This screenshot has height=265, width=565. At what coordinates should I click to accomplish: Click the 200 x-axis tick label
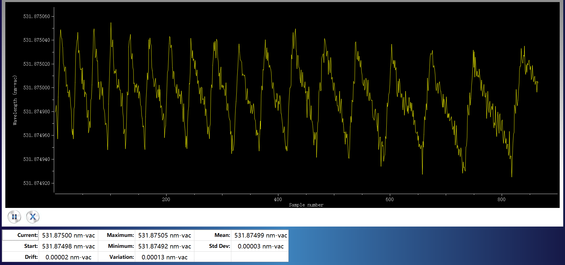[x=166, y=199]
